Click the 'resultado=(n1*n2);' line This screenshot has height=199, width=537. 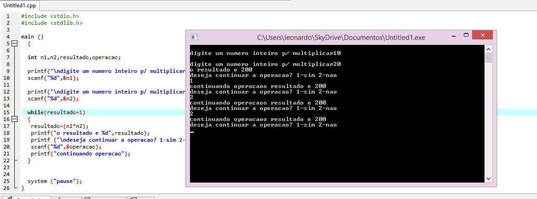[60, 126]
